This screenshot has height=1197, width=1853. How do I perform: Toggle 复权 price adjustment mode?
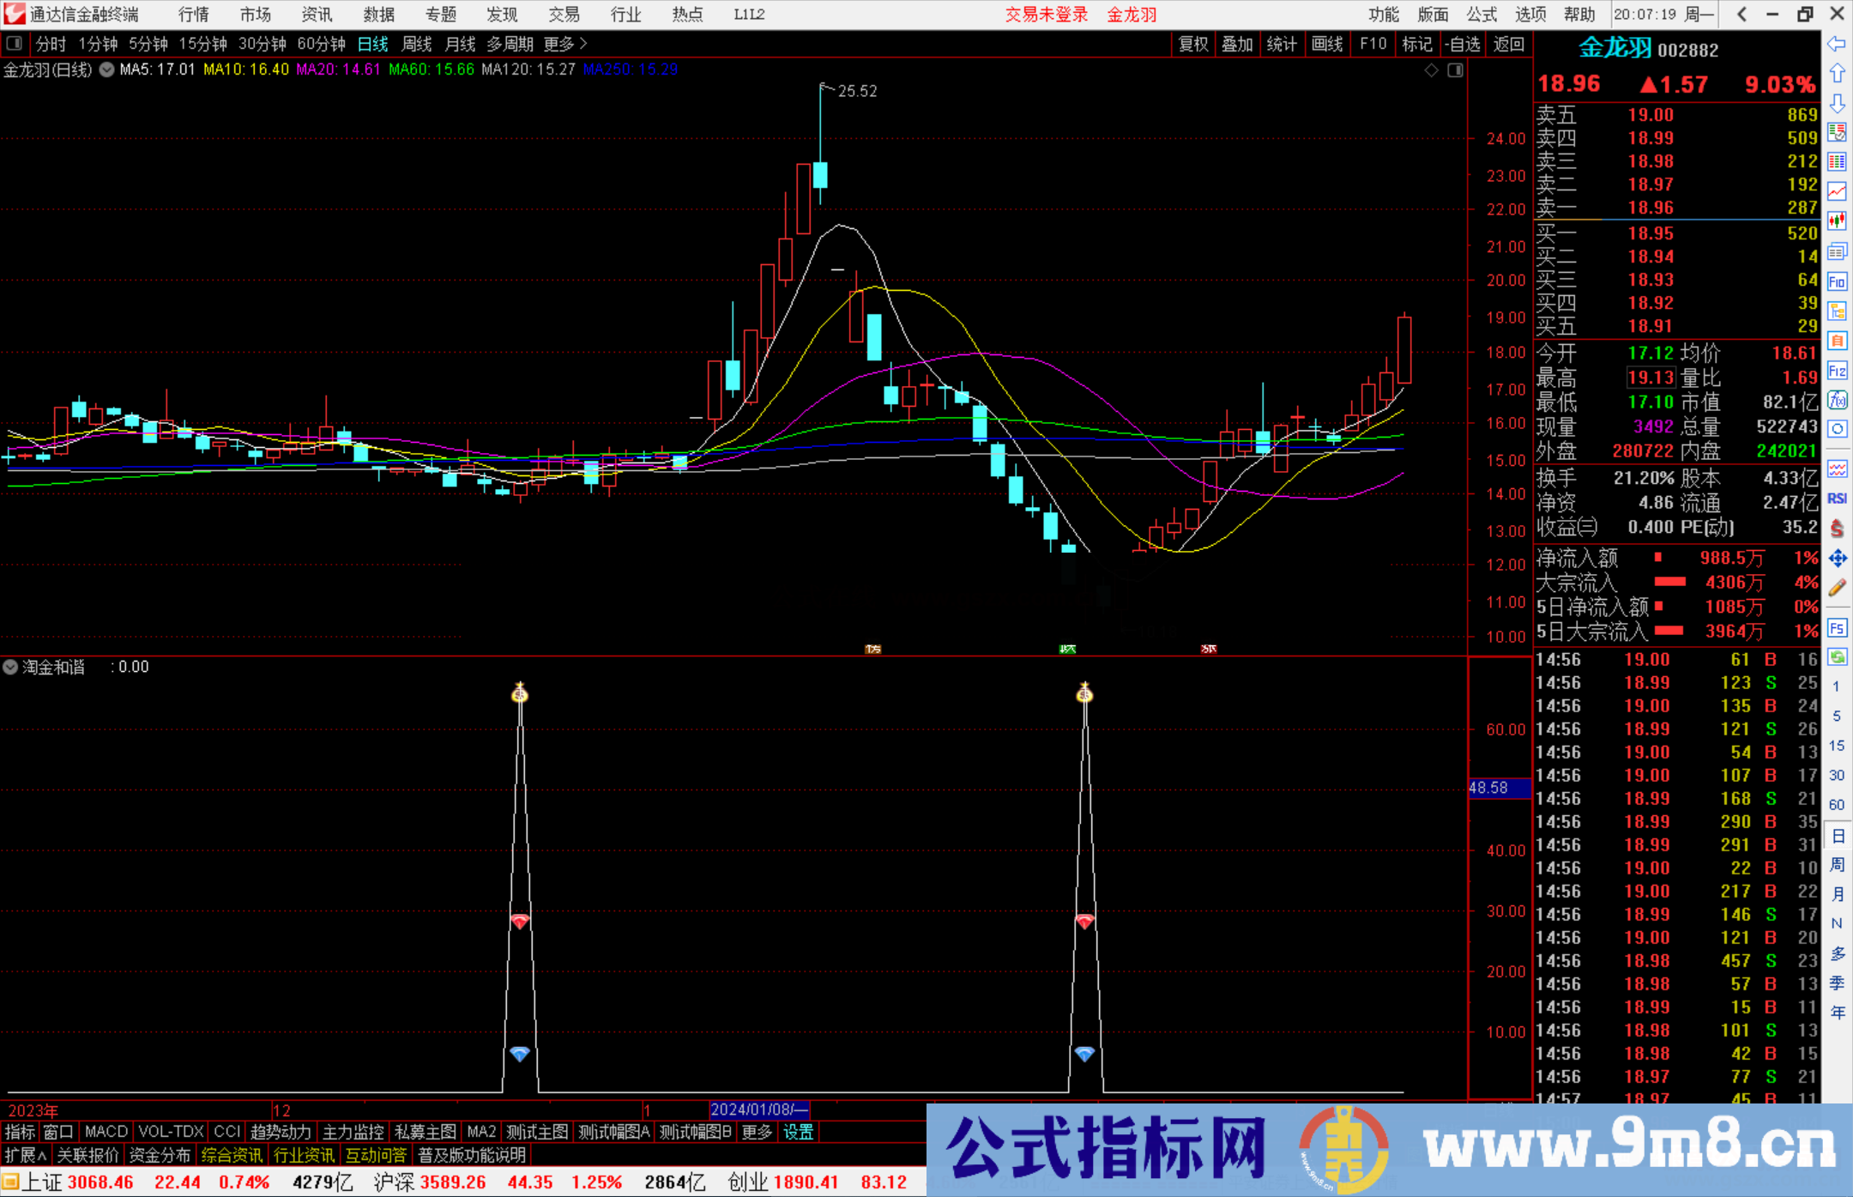(1192, 44)
